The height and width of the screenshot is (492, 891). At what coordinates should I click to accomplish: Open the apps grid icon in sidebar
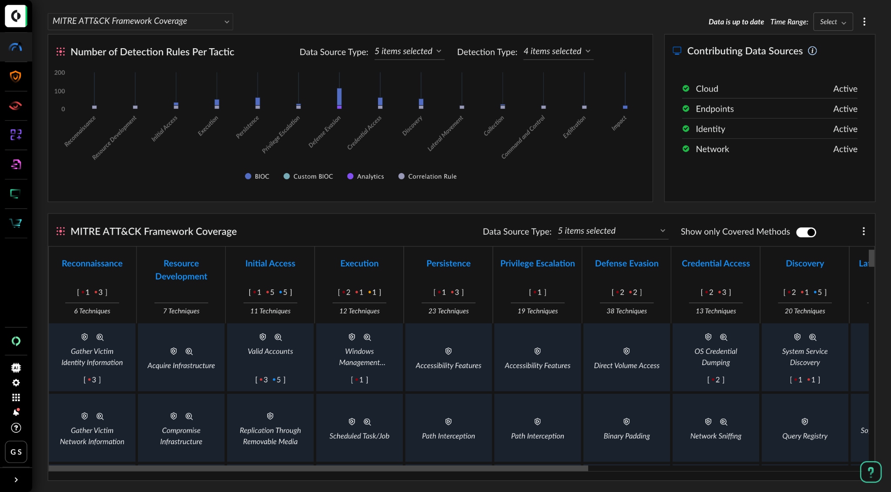point(16,398)
